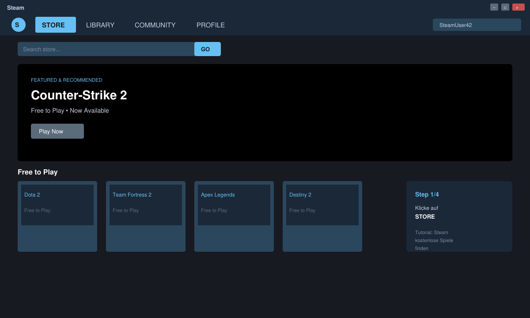Open the Team Fortress 2 game card

146,216
